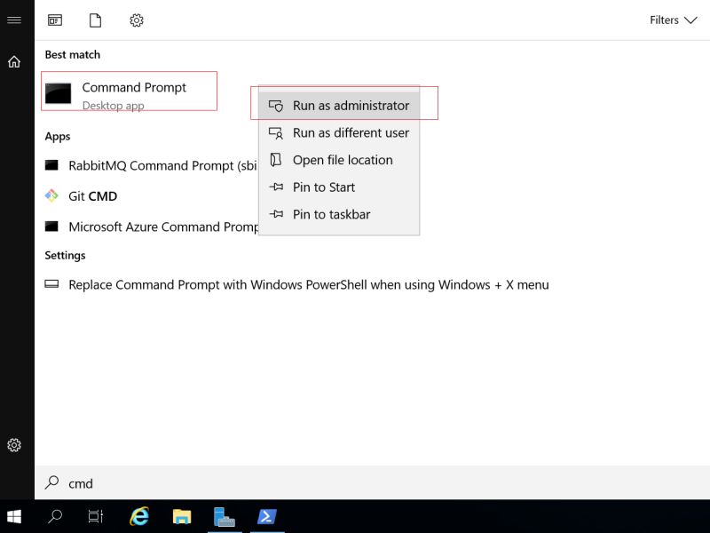Choose Open file location from the context menu
Screen dimensions: 710x533
(343, 160)
